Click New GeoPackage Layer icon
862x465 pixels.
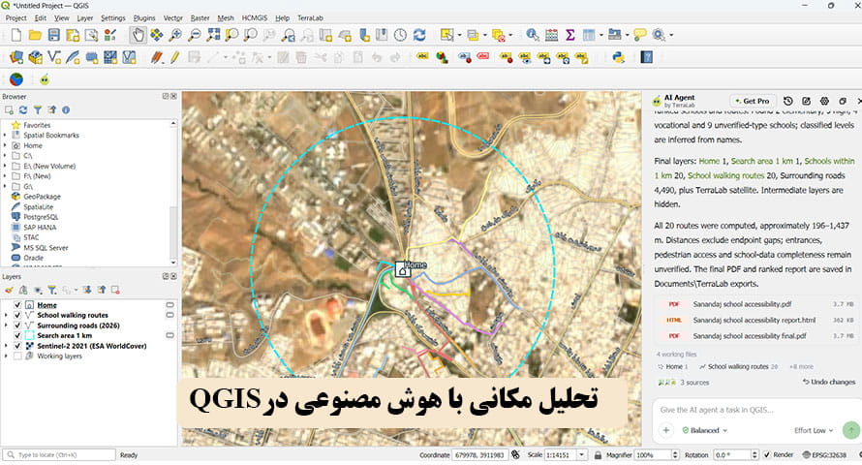(x=35, y=57)
